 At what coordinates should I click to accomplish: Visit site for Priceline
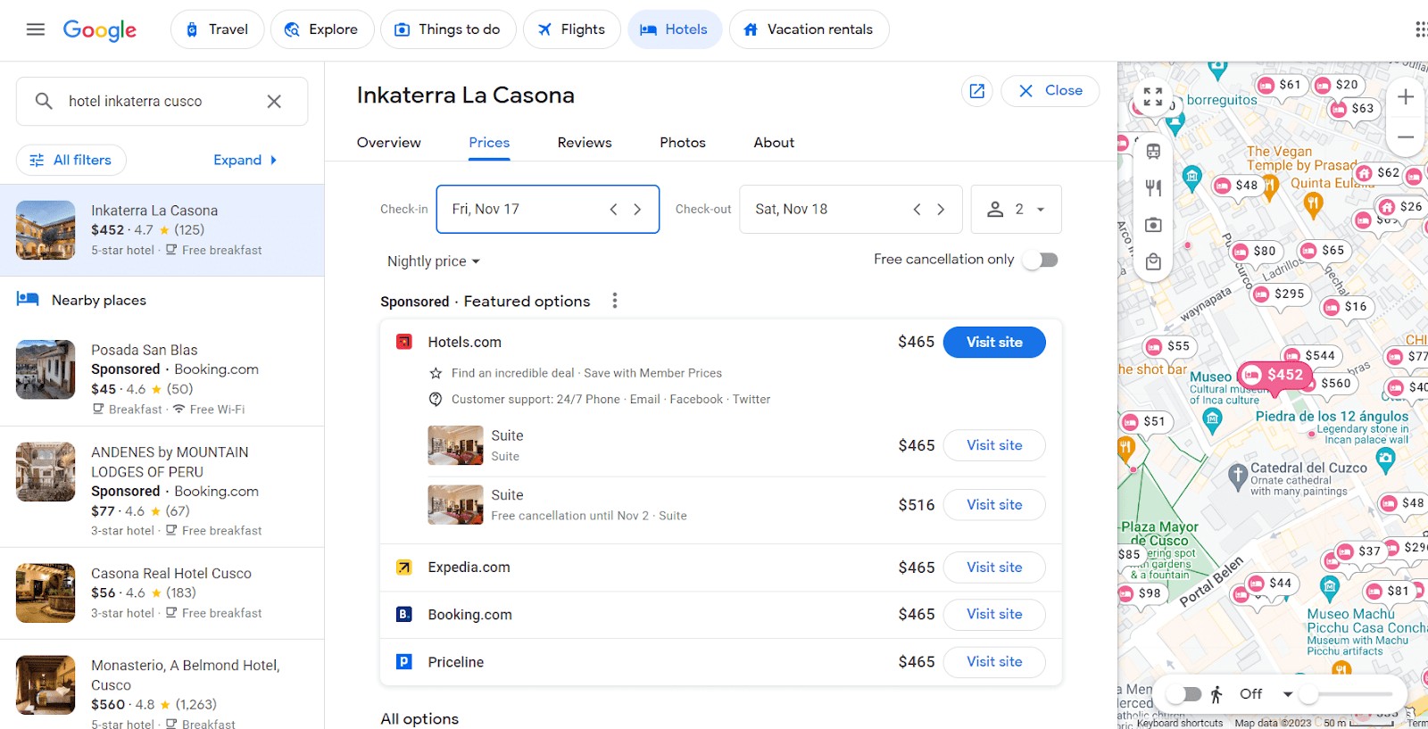pos(994,662)
